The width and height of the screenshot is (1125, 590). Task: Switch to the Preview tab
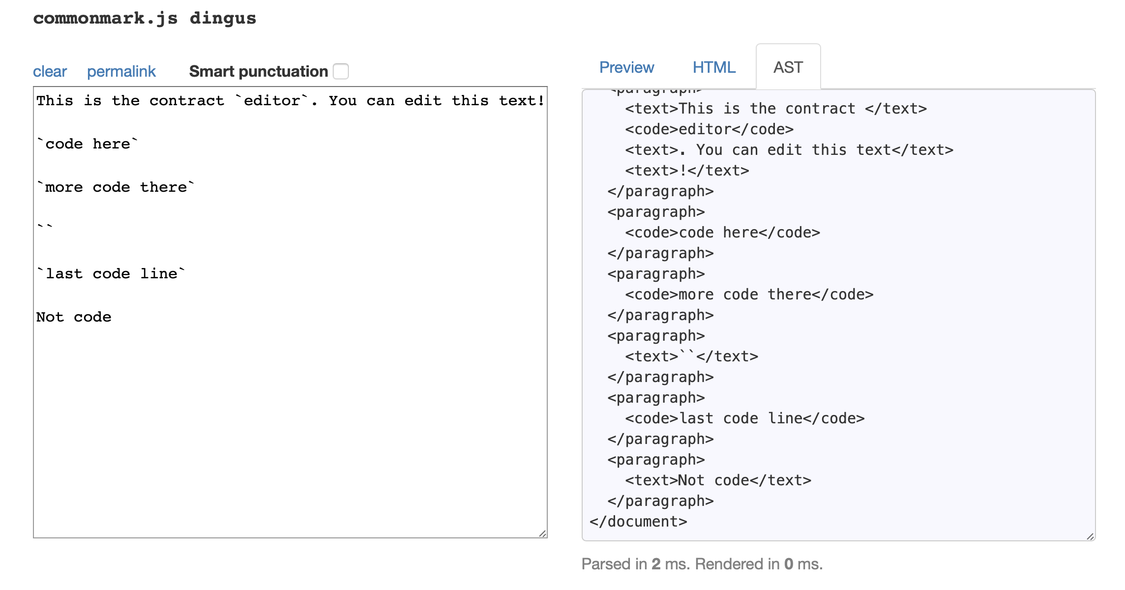(626, 67)
